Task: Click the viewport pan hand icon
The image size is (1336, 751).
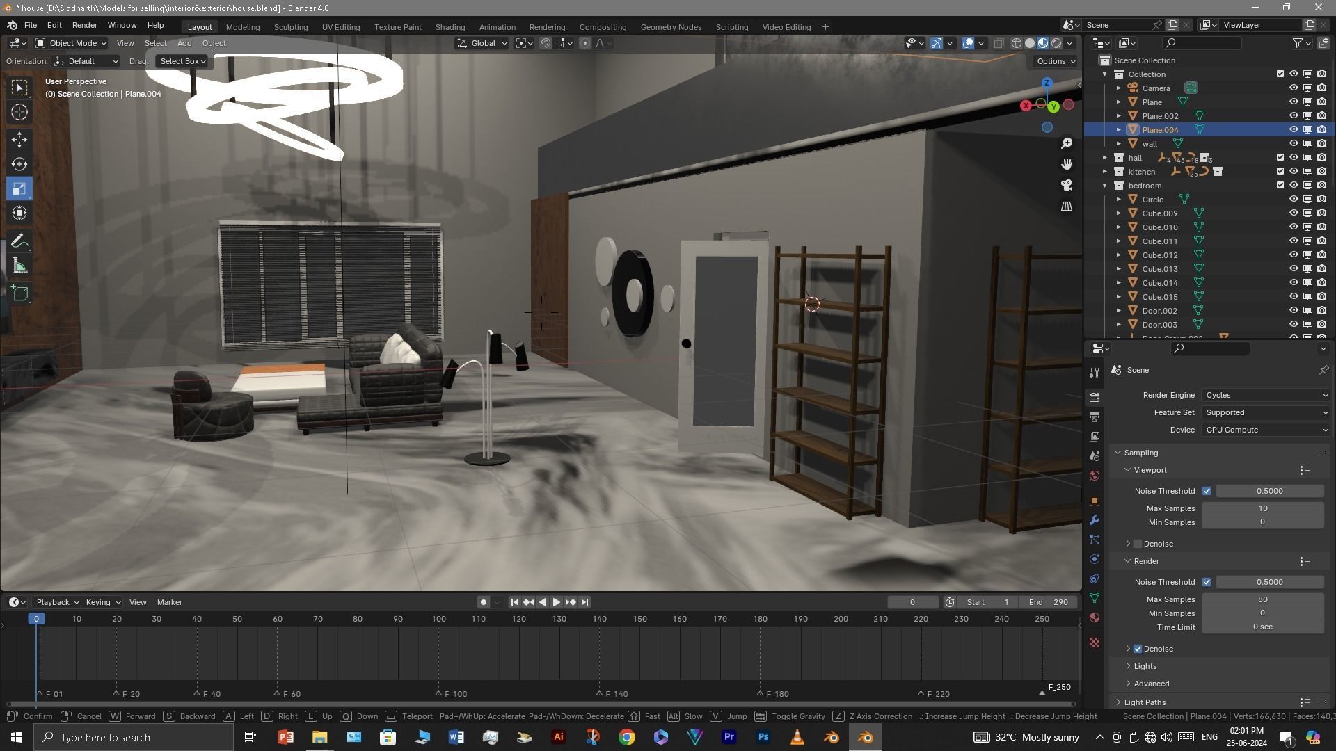Action: pos(1067,164)
